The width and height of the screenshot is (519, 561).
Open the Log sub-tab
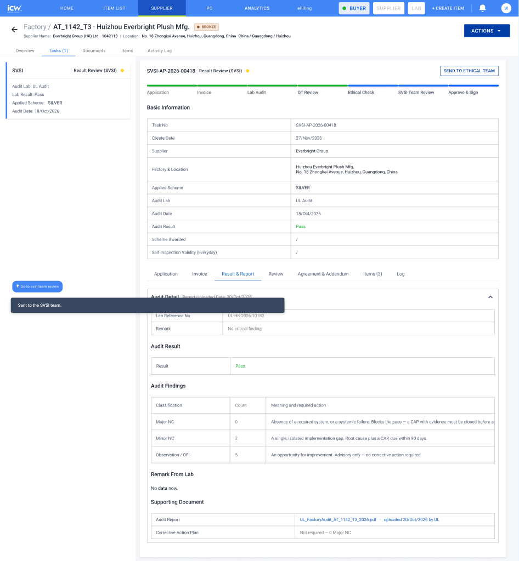pyautogui.click(x=400, y=274)
